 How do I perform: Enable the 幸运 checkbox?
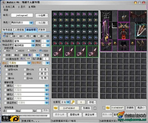pyautogui.click(x=13, y=55)
